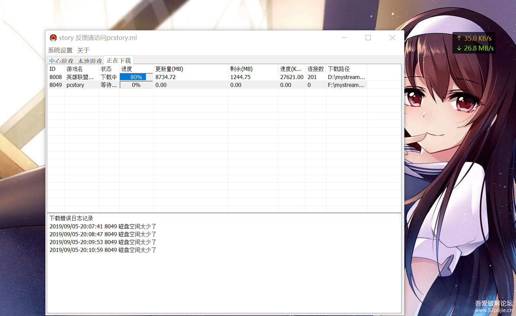Select ID cell 8008

56,77
